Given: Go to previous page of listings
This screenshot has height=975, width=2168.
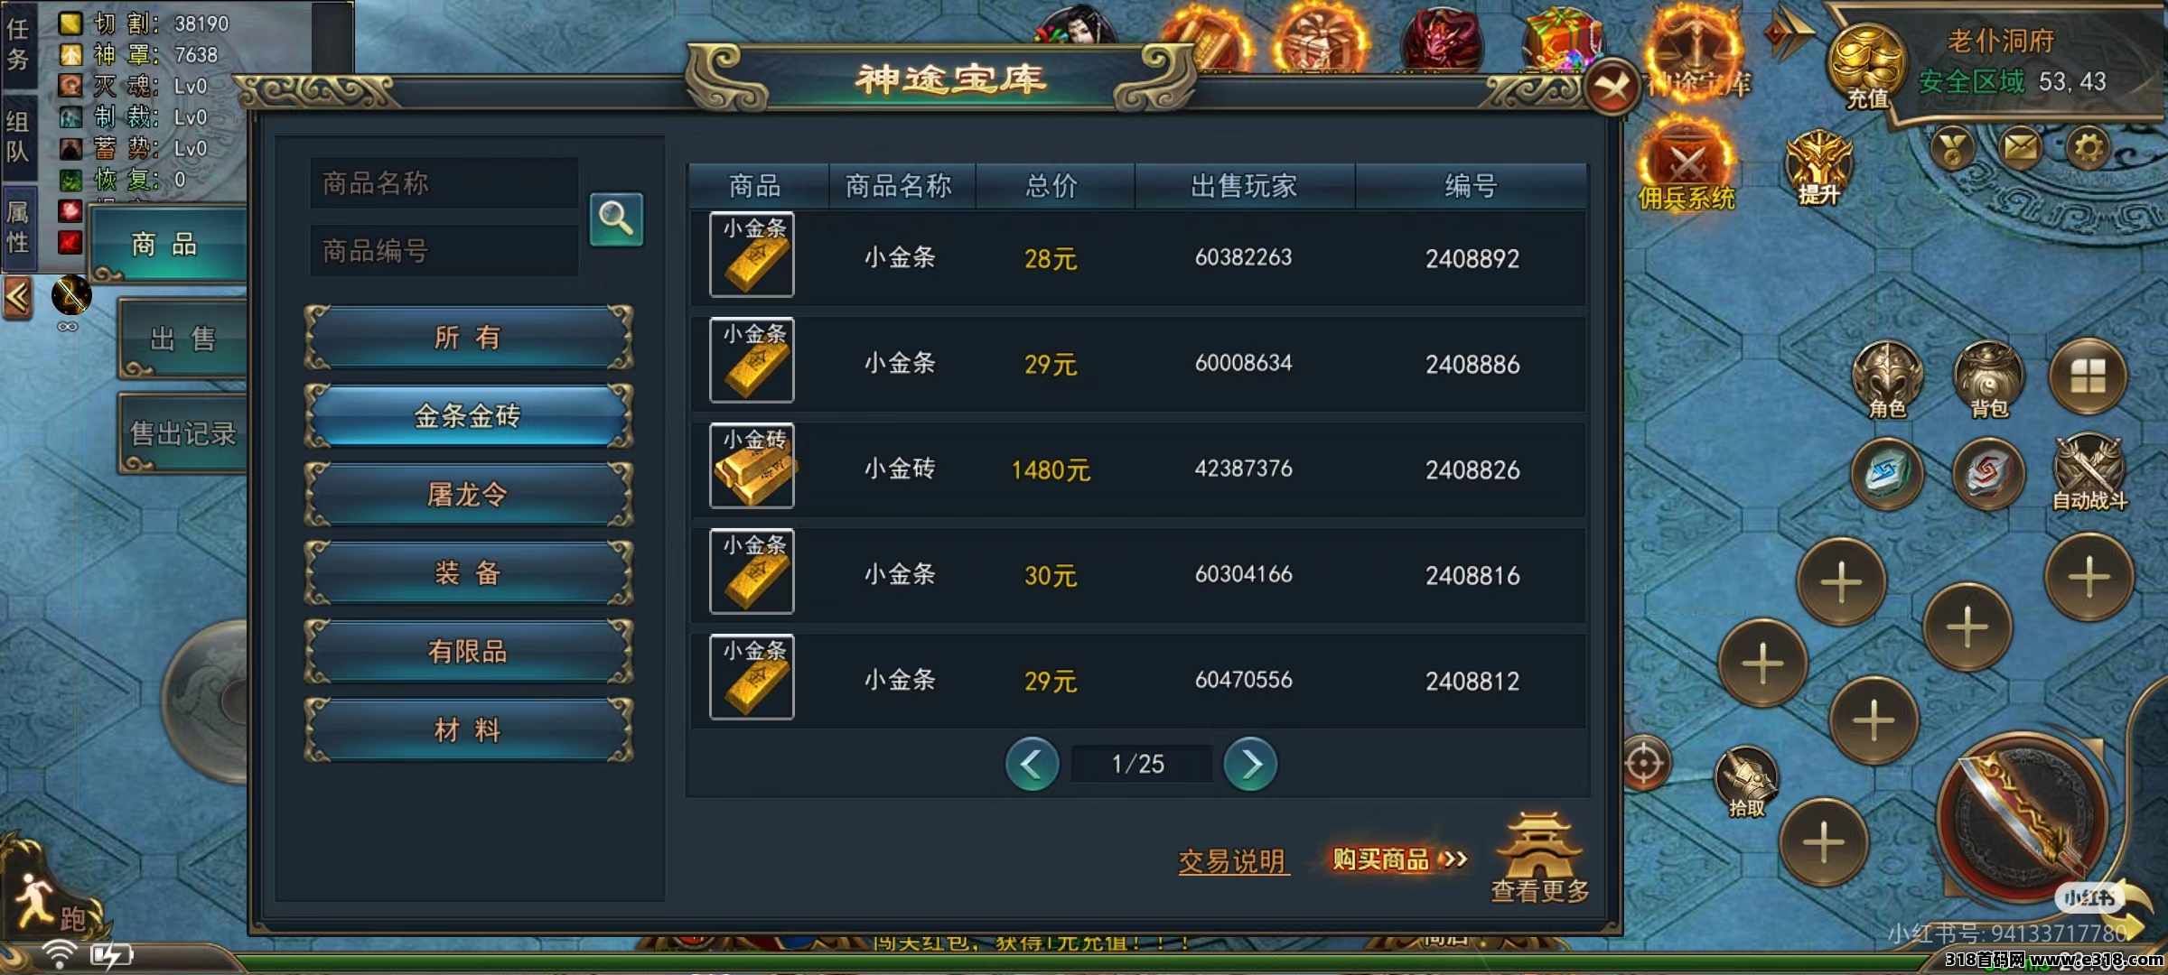Looking at the screenshot, I should [1032, 765].
